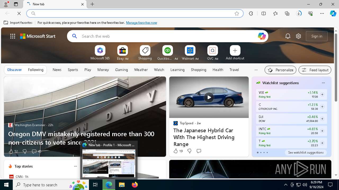Close the New tab browser tab
Image resolution: width=339 pixels, height=190 pixels.
[x=82, y=4]
